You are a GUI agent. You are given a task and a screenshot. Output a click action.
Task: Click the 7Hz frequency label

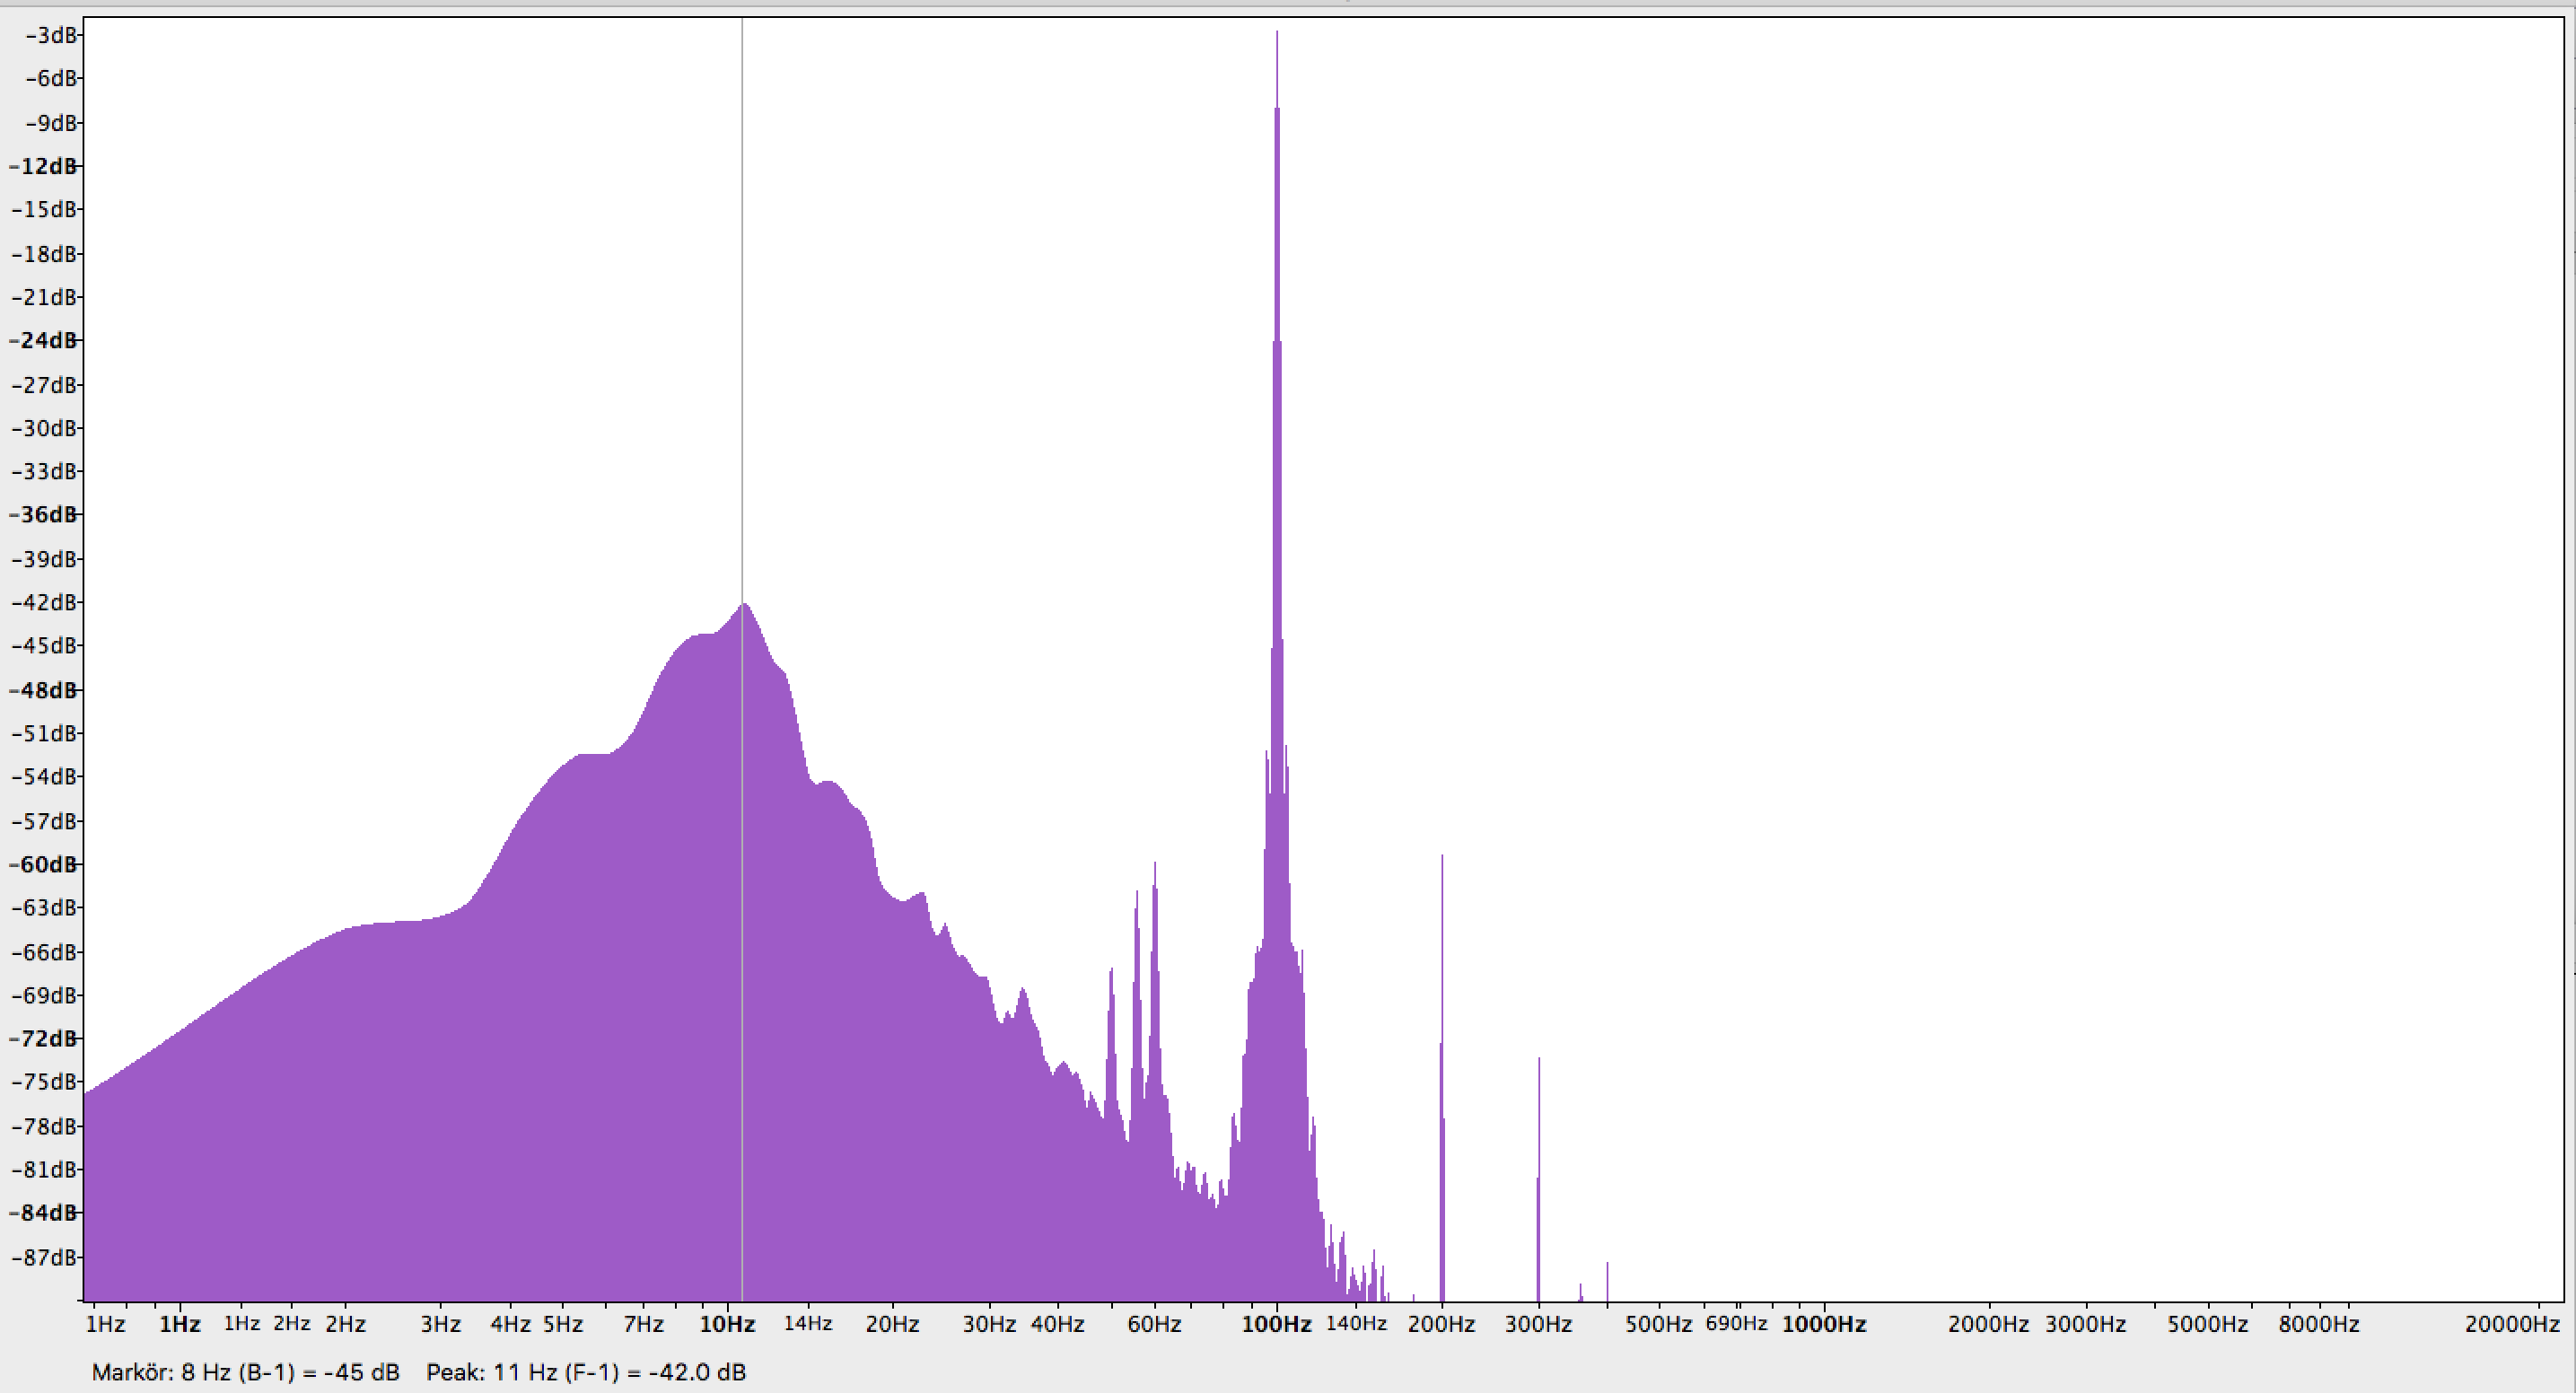point(644,1324)
